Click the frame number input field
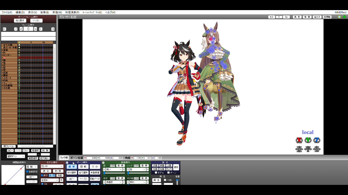Viewport: 348px width, 195px height. pyautogui.click(x=28, y=29)
